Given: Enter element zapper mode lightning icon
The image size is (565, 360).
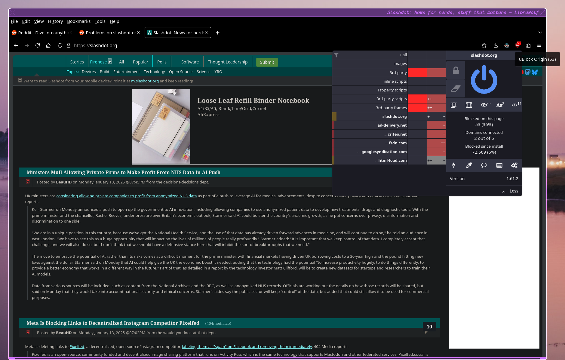Looking at the screenshot, I should [x=453, y=165].
